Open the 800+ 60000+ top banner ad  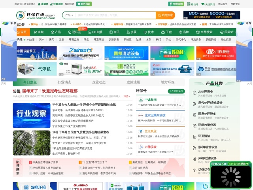(x=212, y=15)
